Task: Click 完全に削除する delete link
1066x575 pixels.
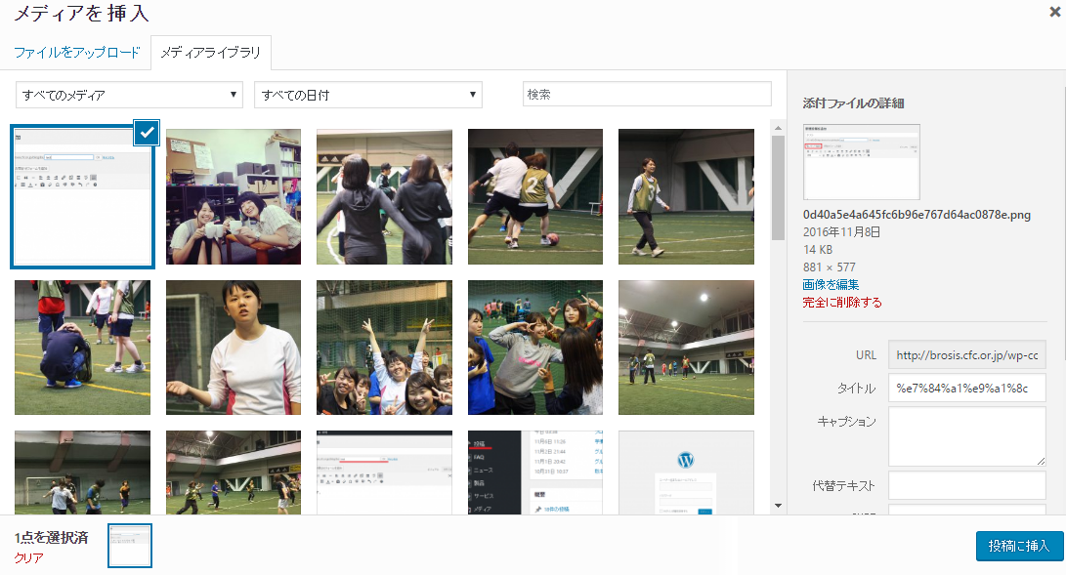Action: coord(841,303)
